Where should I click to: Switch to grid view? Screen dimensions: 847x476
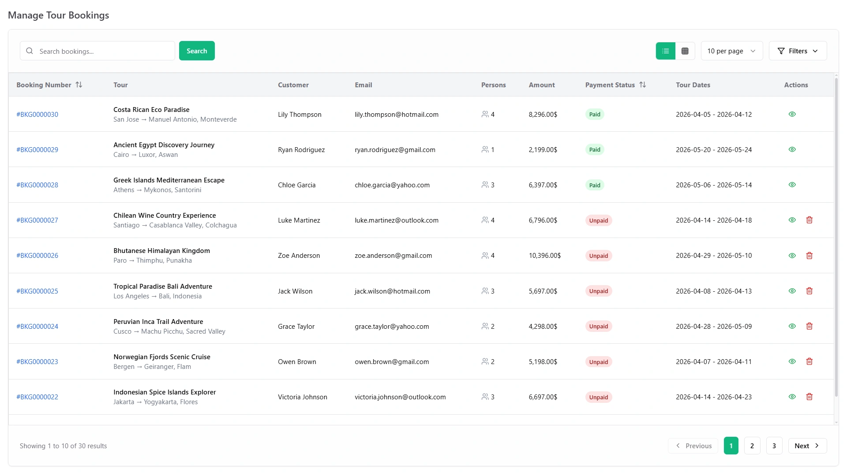pyautogui.click(x=685, y=51)
